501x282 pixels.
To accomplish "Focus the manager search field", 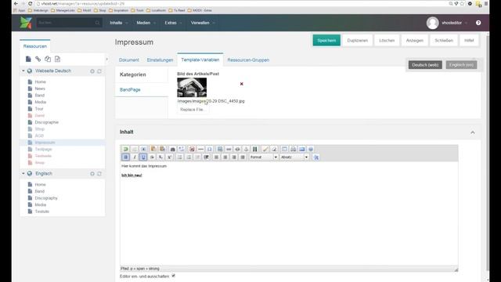I will pos(69,23).
